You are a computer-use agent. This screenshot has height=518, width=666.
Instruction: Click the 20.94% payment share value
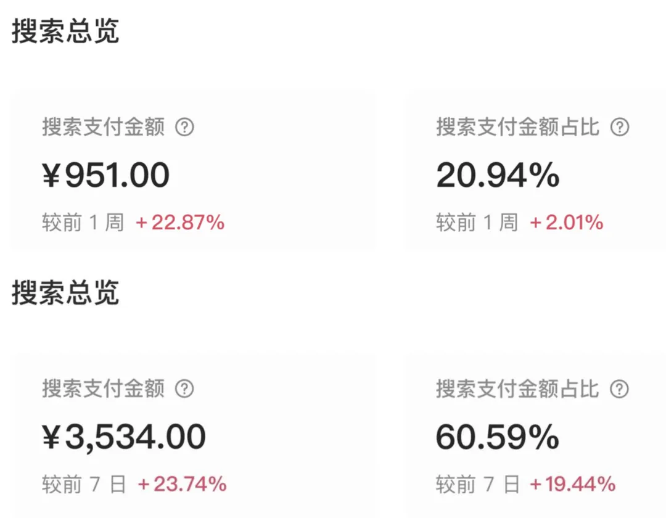[x=498, y=175]
